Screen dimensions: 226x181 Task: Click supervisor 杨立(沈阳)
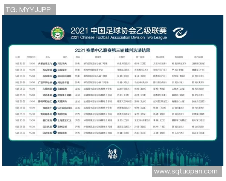(x=198, y=127)
